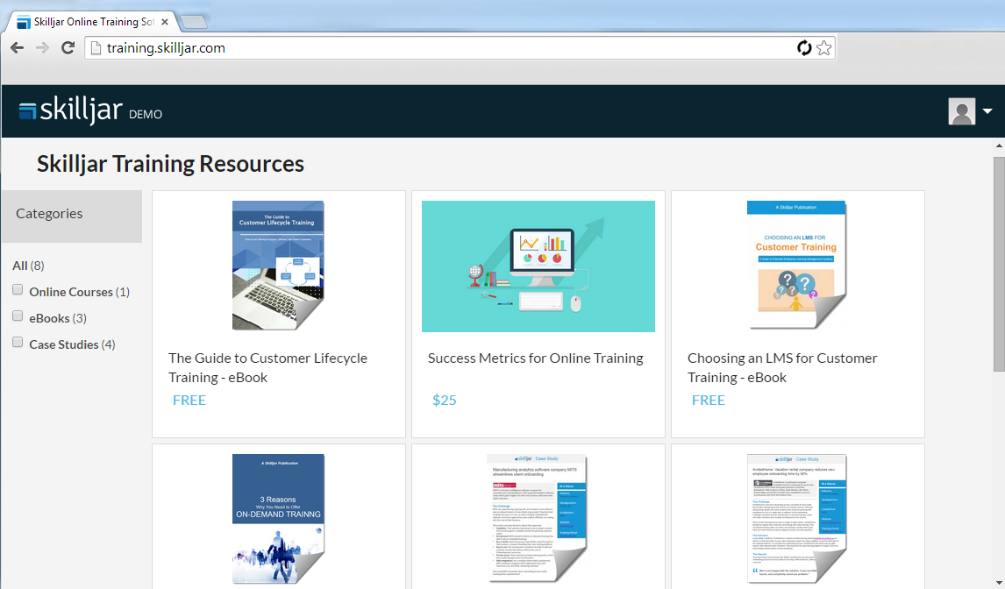Check the Case Studies checkbox
The width and height of the screenshot is (1005, 589).
click(18, 342)
